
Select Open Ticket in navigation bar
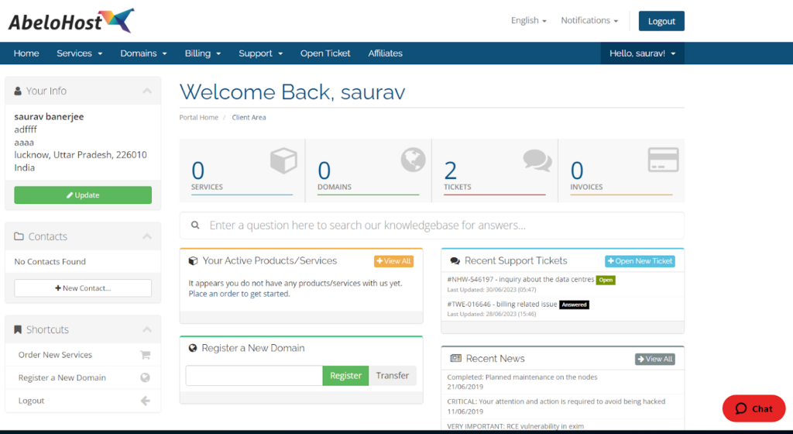coord(325,53)
